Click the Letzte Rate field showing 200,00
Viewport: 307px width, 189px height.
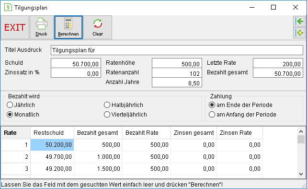pyautogui.click(x=278, y=63)
